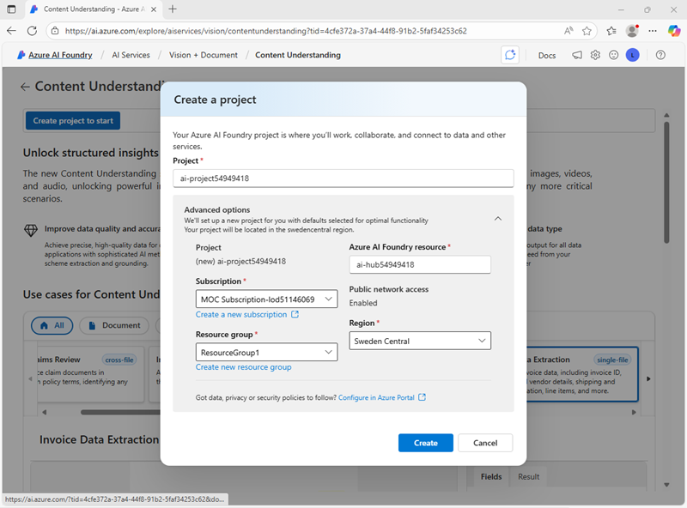
Task: Open the help question mark icon
Action: [660, 55]
